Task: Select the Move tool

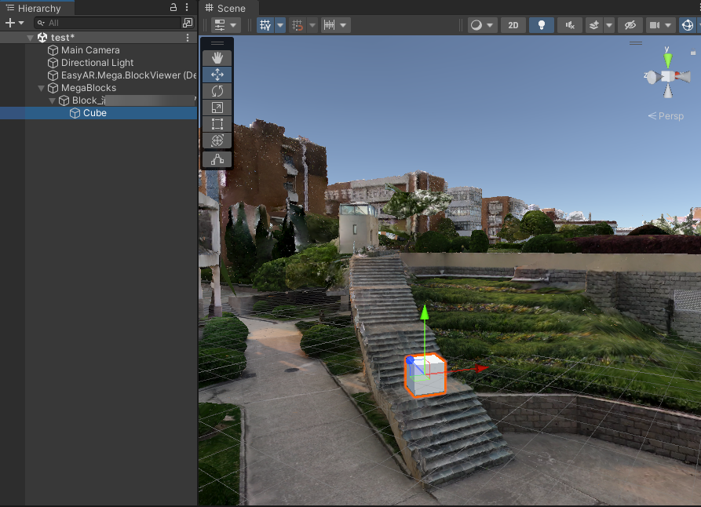Action: click(217, 75)
